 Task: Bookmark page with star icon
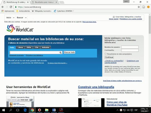point(139,7)
